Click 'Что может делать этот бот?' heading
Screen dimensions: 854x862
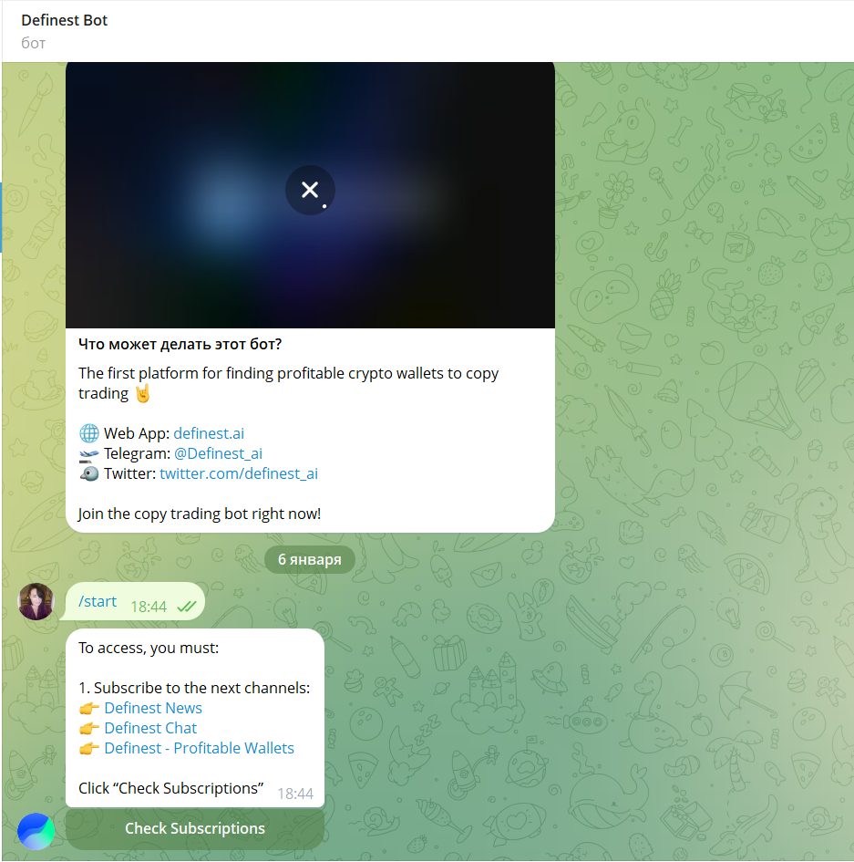pyautogui.click(x=180, y=344)
